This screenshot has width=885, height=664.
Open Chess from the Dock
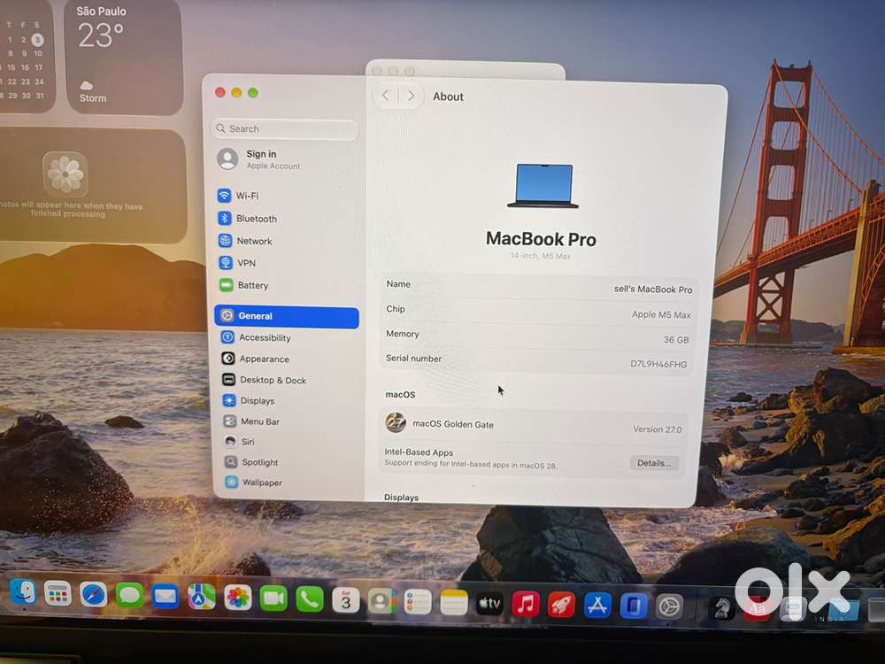720,610
